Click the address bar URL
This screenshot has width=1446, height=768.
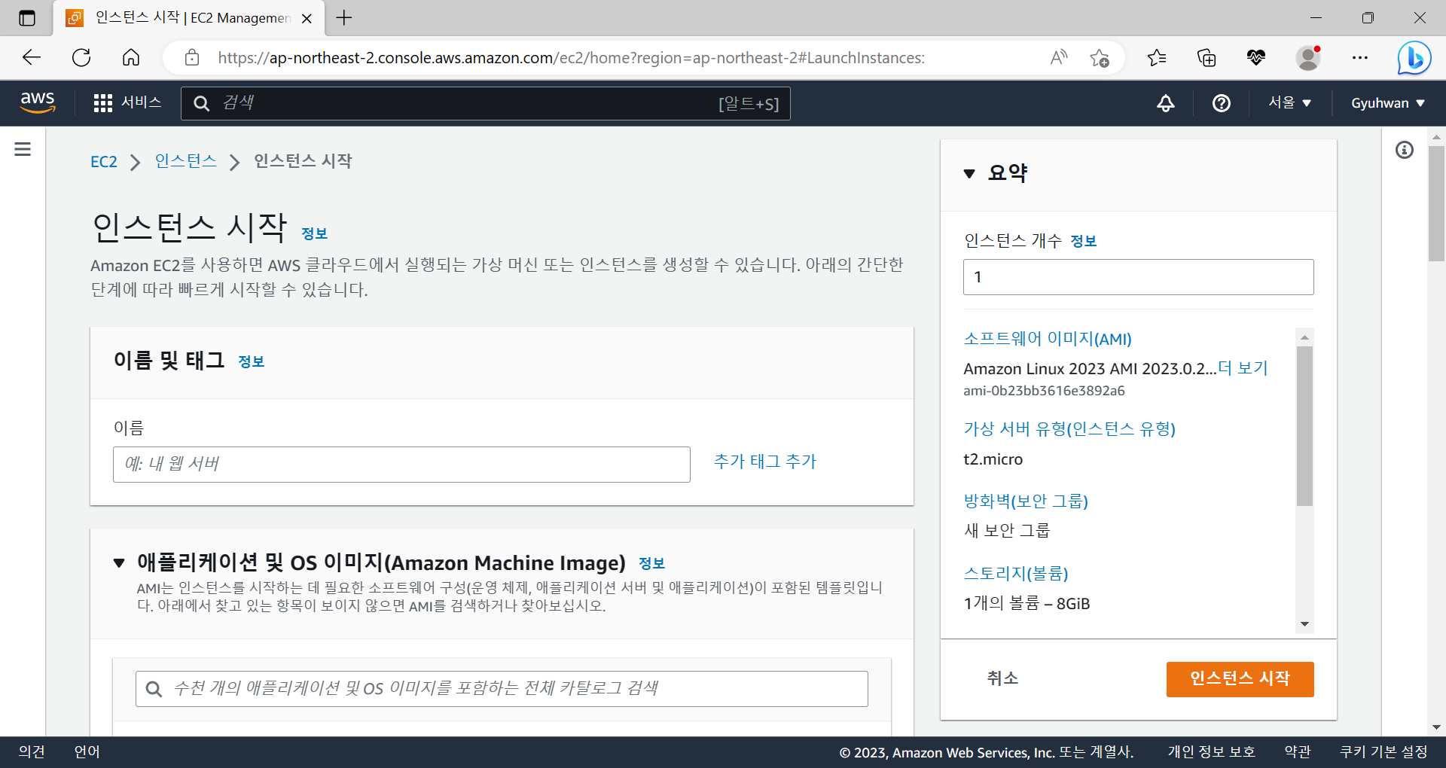click(x=571, y=57)
